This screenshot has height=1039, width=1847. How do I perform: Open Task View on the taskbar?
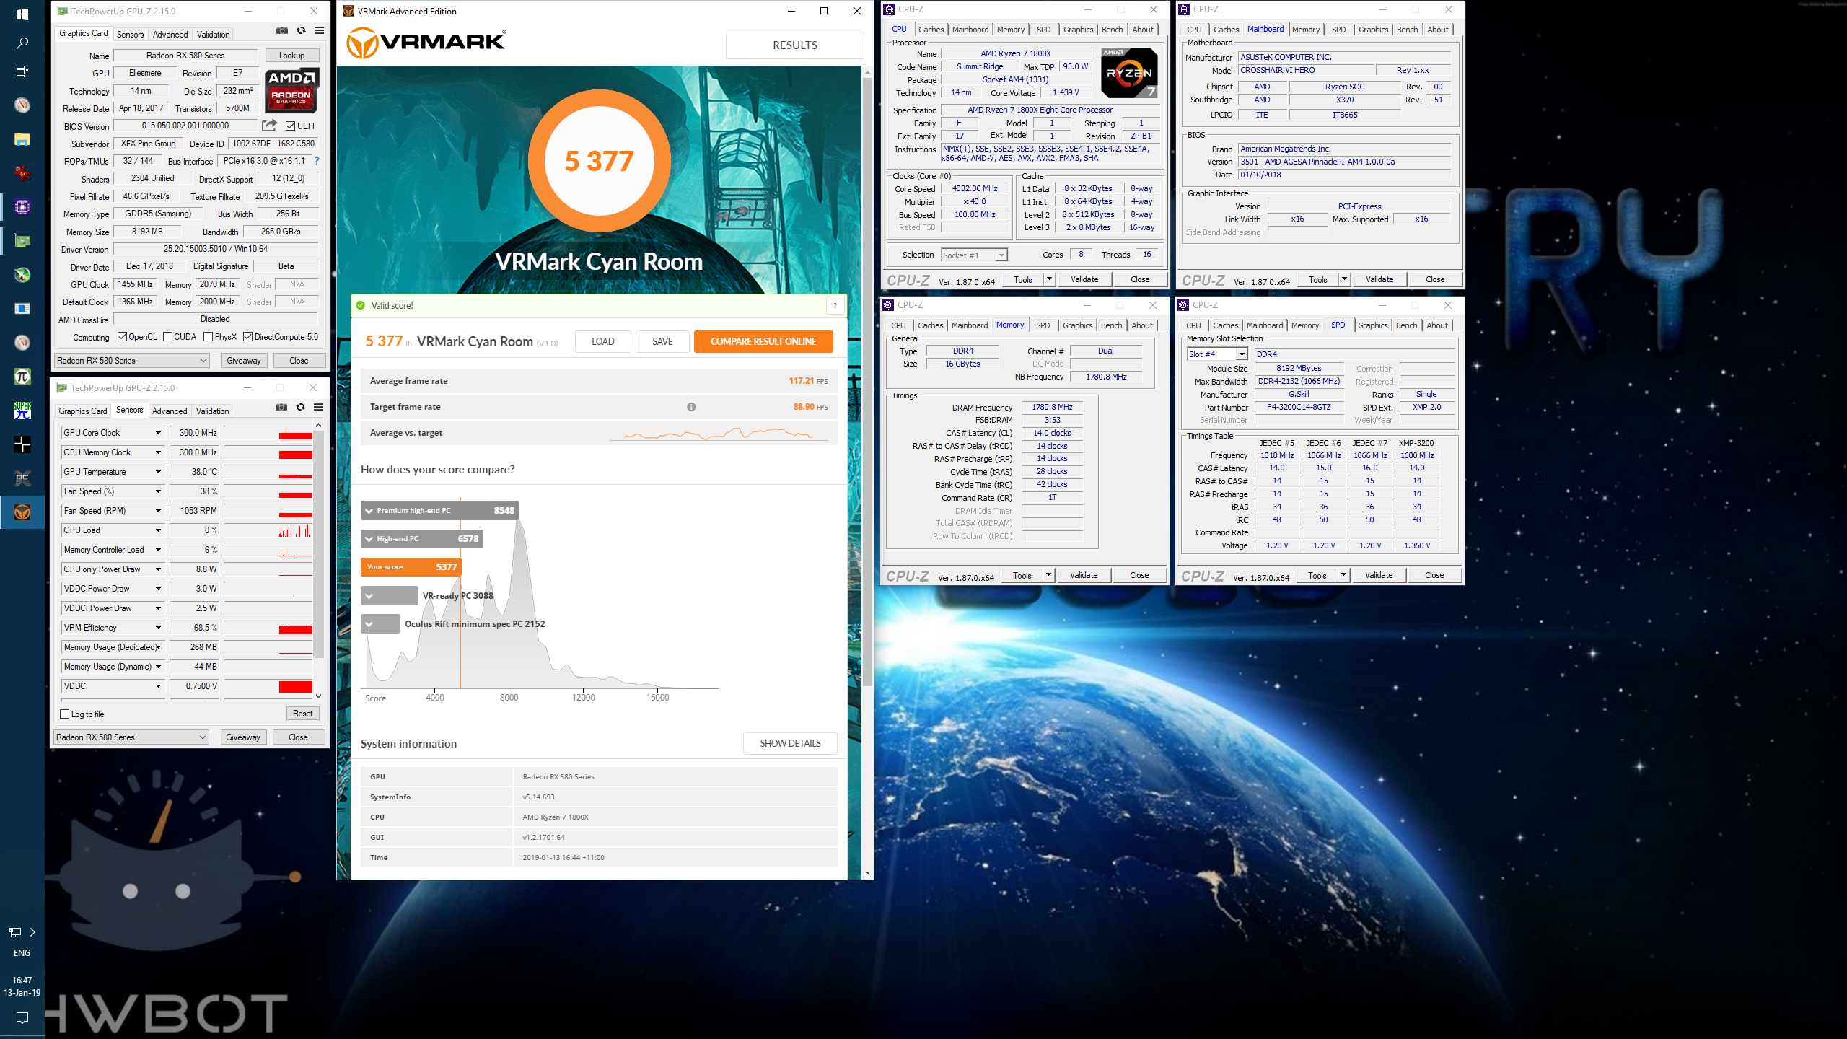tap(22, 72)
